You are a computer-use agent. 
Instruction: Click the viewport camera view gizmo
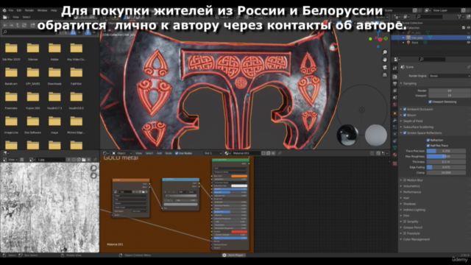(x=385, y=67)
